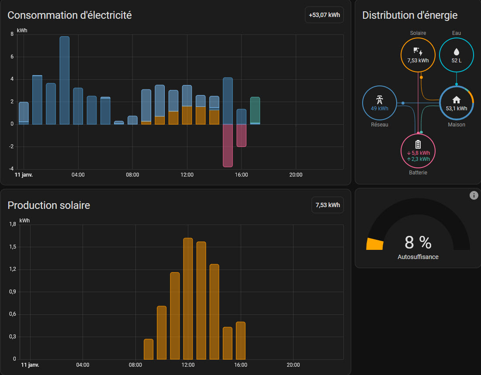Screen dimensions: 481x375
Task: Click the tallest blue bar in consumption chart
Action: click(65, 80)
